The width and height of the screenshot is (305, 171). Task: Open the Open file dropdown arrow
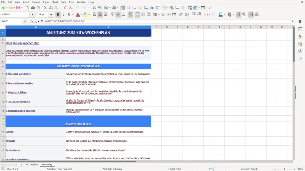tap(14, 8)
